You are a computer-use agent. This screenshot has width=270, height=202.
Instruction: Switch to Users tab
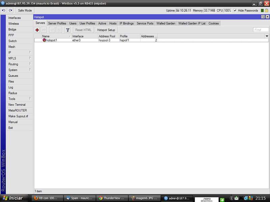click(73, 23)
